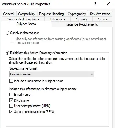Image resolution: width=115 pixels, height=128 pixels.
Task: Switch to the Extensions tab
Action: [57, 19]
